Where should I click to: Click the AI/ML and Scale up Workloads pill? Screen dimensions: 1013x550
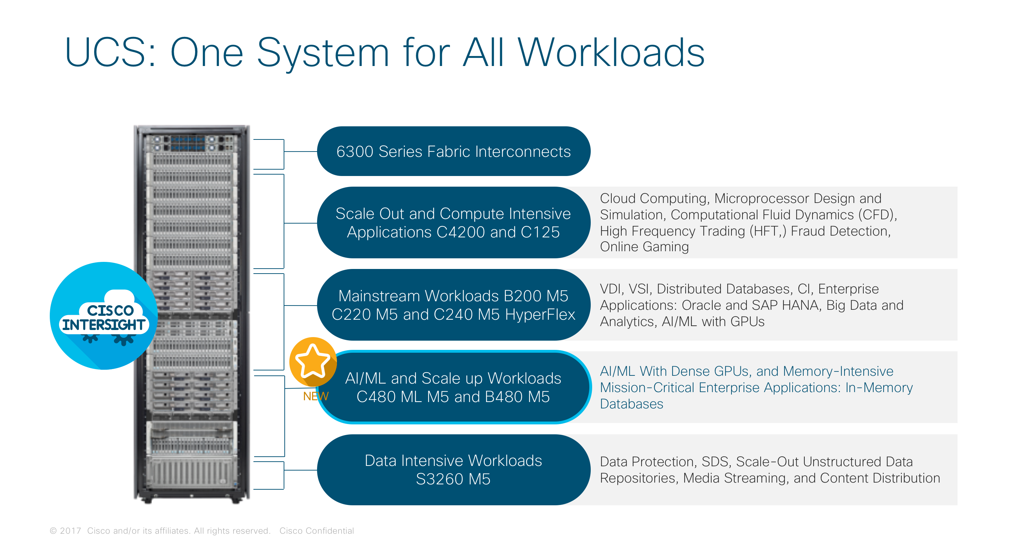tap(453, 387)
